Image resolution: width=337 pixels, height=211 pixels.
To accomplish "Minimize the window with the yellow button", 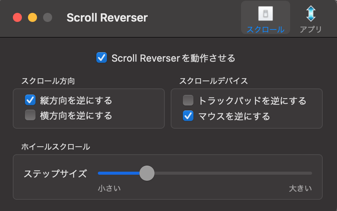I will [x=32, y=17].
